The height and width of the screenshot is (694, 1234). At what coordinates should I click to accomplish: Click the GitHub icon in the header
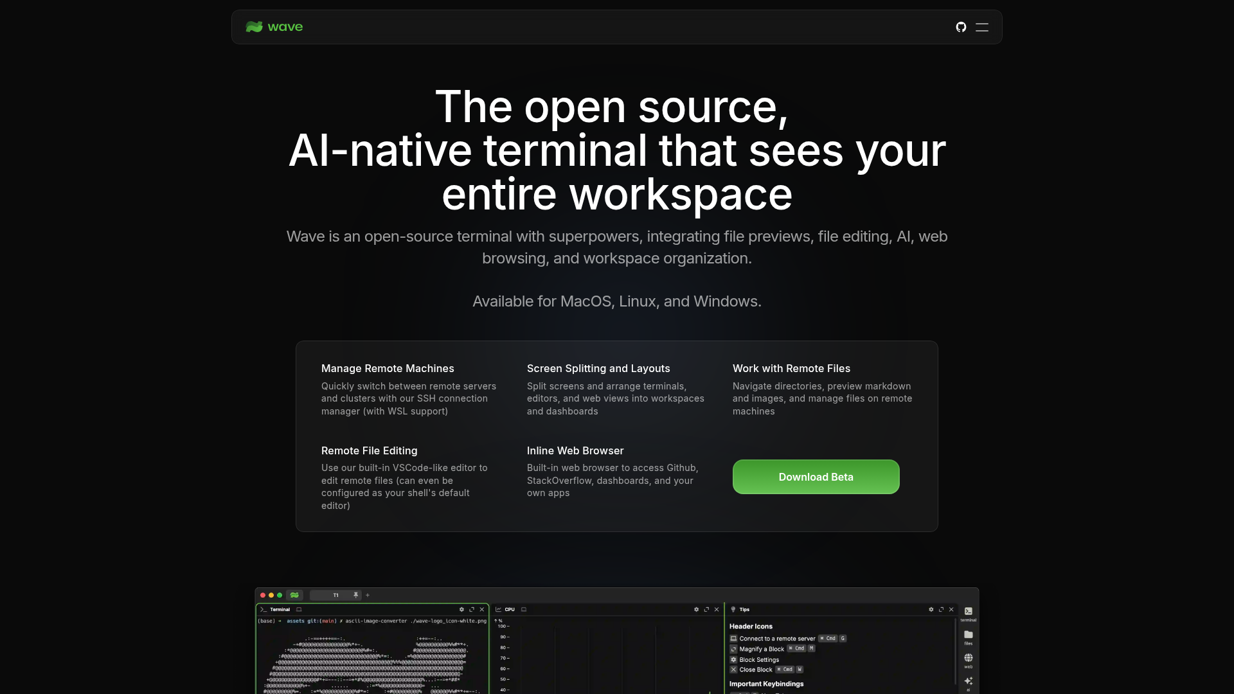click(x=961, y=27)
